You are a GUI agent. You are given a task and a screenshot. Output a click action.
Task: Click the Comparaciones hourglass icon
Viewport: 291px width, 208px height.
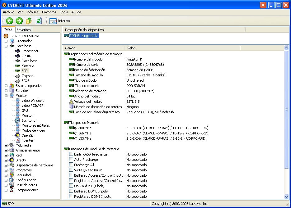[12, 190]
